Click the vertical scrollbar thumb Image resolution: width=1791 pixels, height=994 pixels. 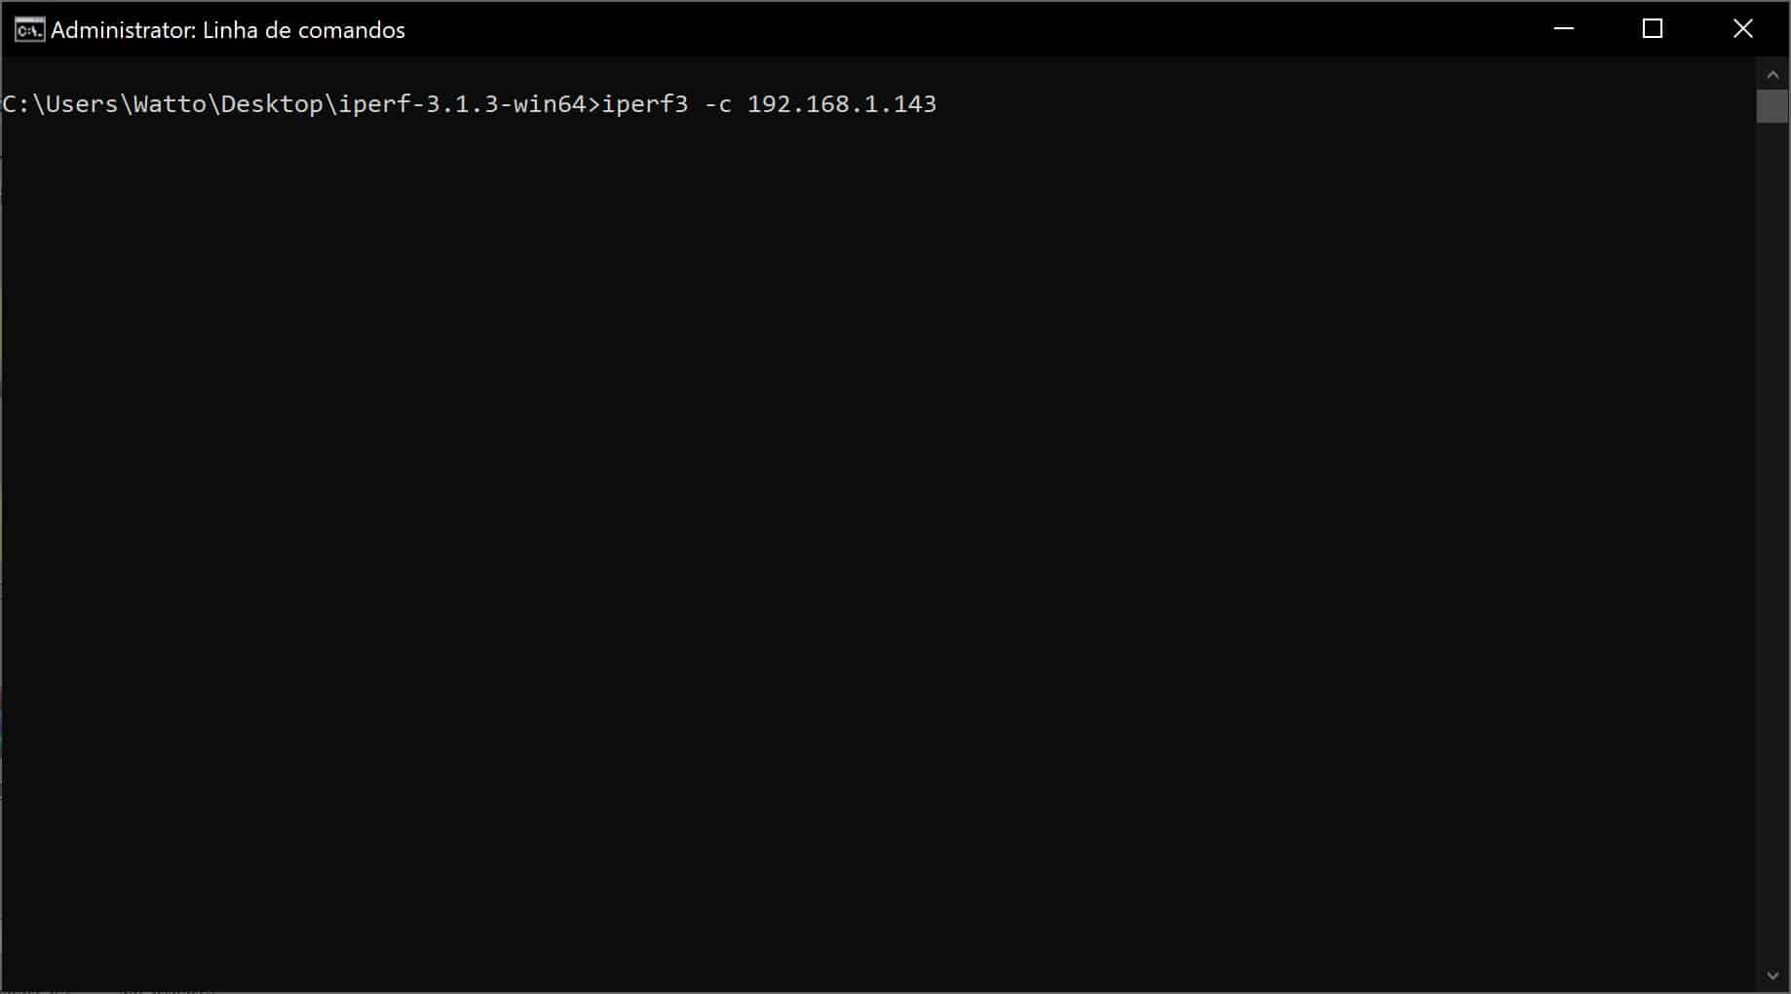[1772, 105]
